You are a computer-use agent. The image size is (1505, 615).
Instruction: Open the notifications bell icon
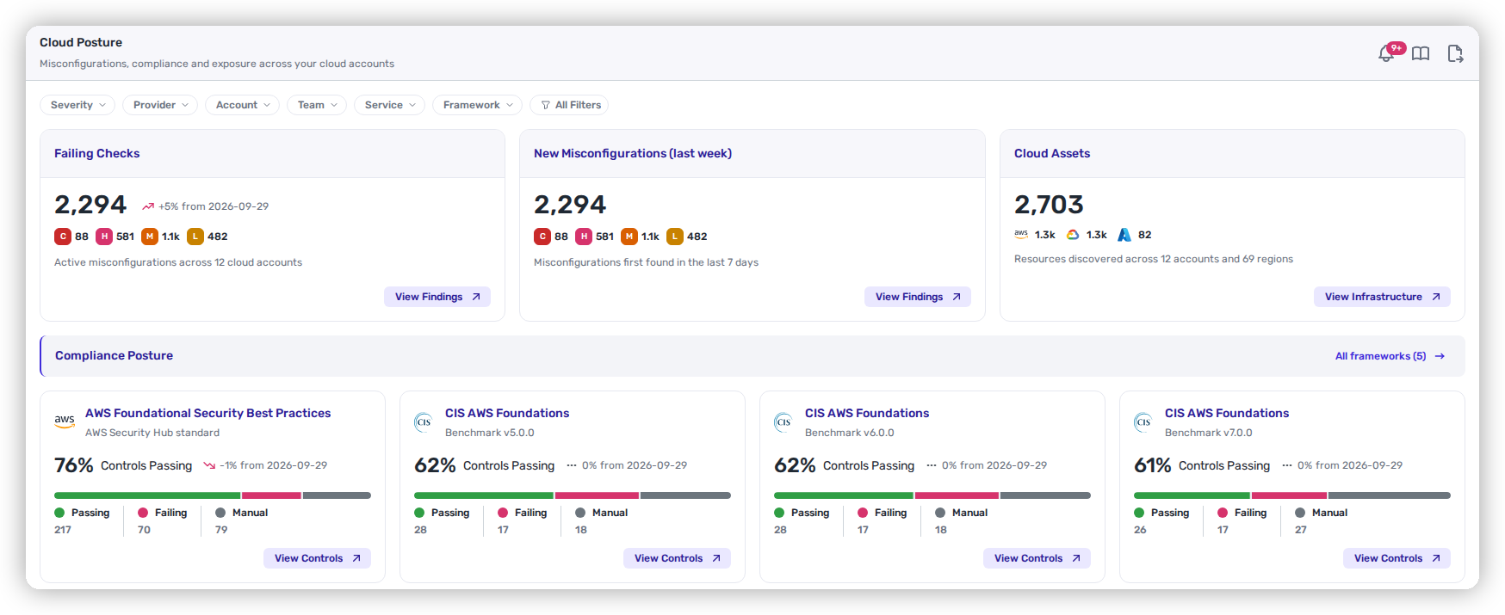1386,53
